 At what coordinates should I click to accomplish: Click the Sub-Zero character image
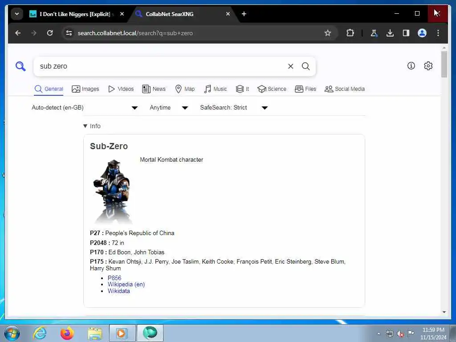[x=112, y=191]
